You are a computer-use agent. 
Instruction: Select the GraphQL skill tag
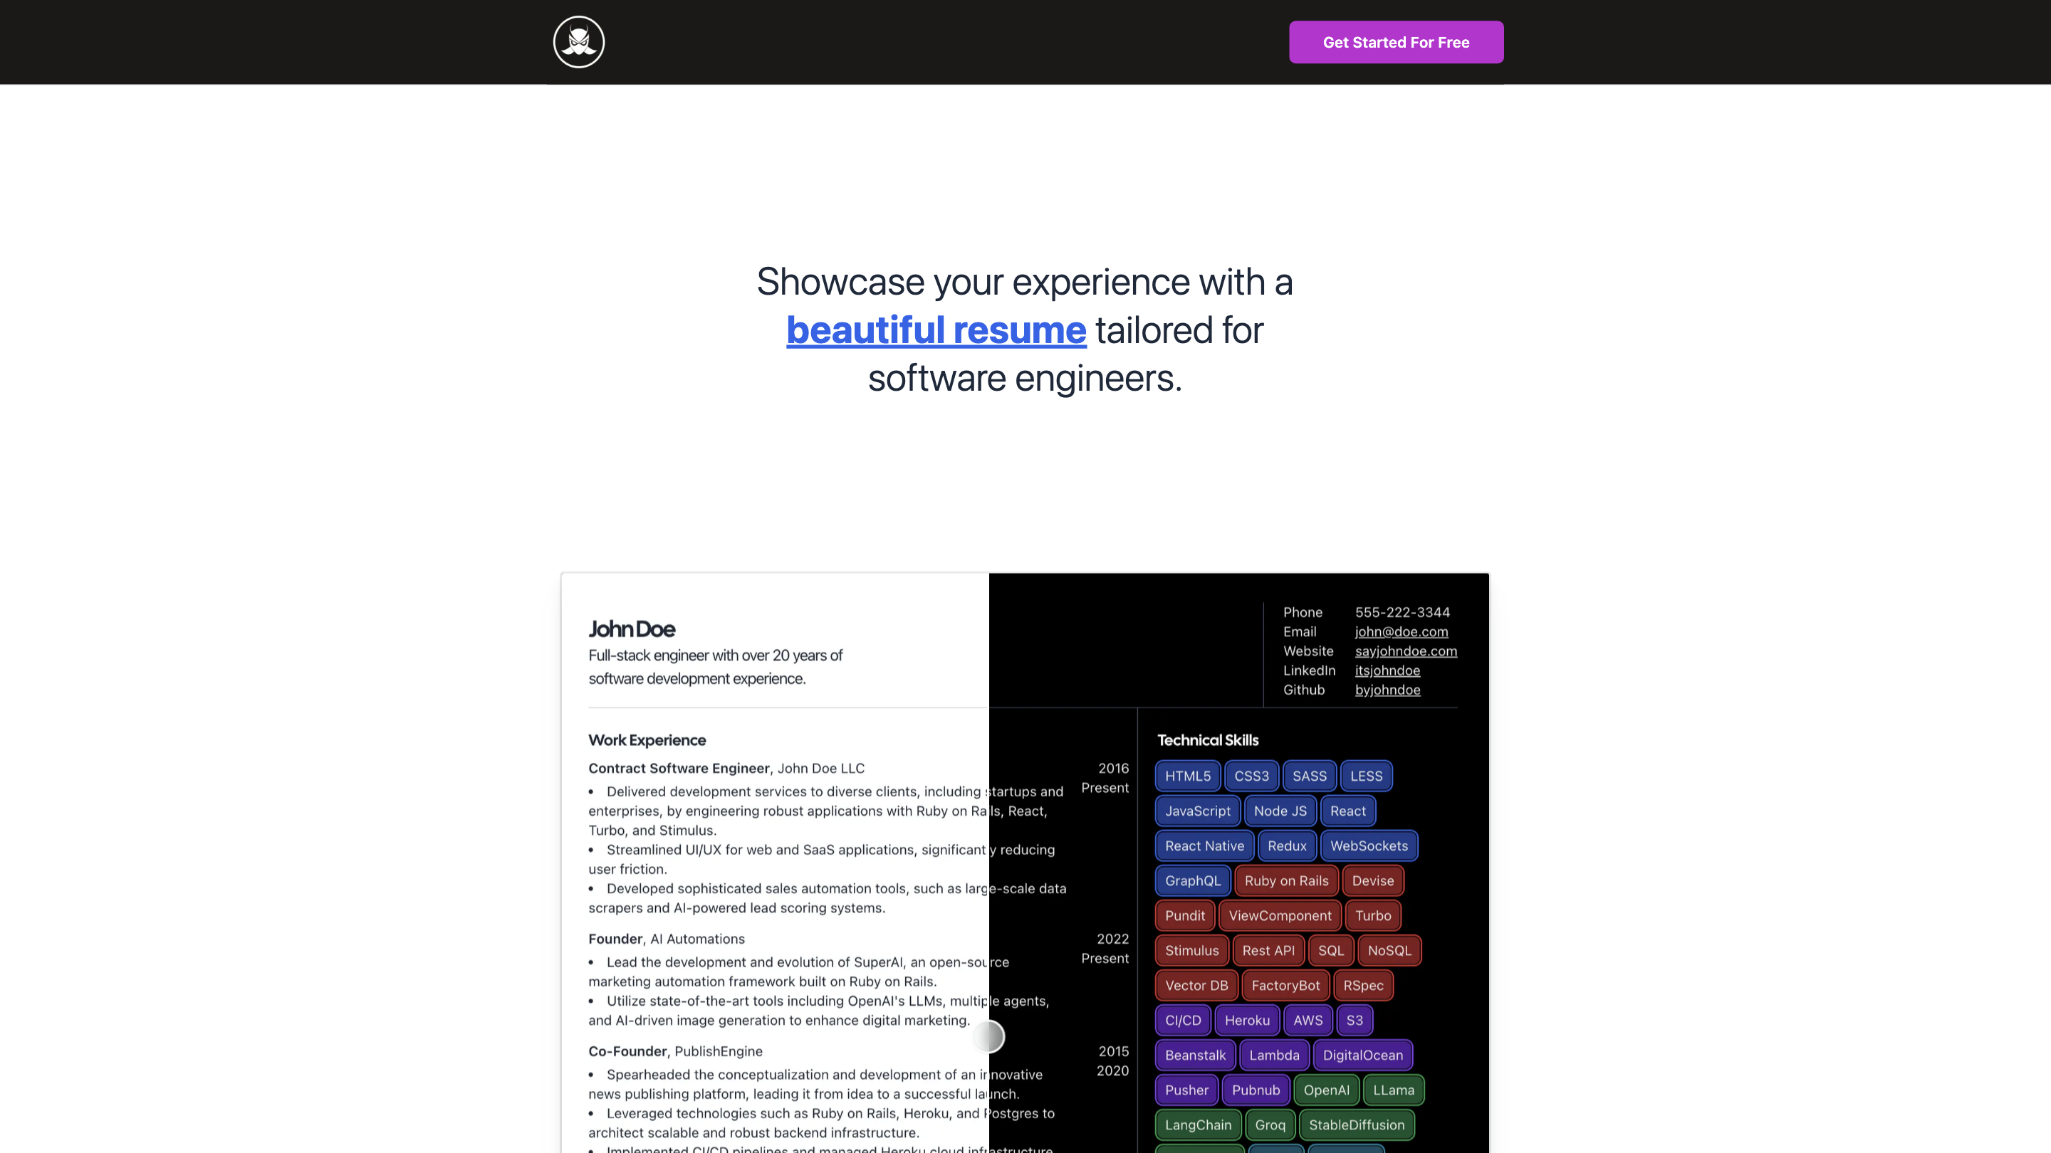[1192, 881]
